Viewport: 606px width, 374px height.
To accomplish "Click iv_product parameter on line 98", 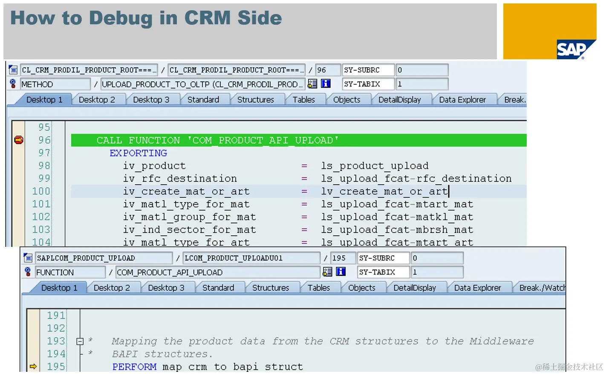I will 154,166.
